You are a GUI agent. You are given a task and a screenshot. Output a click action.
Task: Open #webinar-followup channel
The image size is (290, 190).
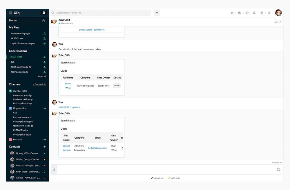tap(23, 99)
